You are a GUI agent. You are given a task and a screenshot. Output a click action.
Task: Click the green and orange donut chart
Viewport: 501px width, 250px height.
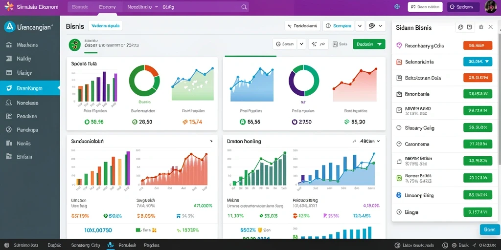[144, 81]
